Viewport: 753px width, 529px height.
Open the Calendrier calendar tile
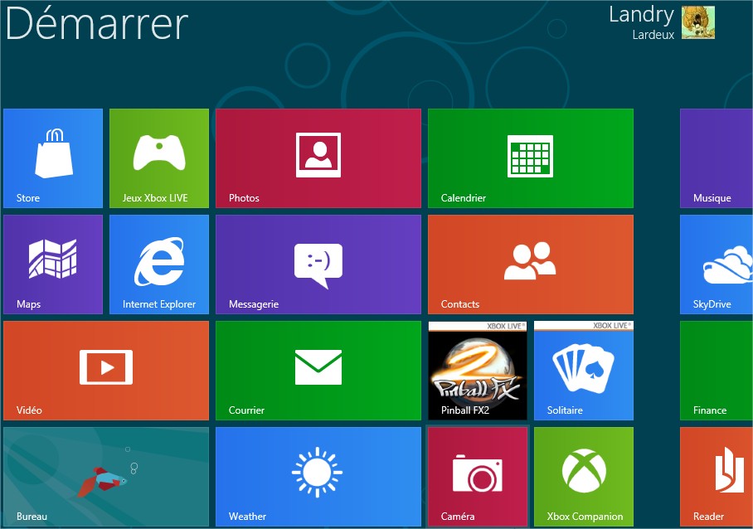click(531, 158)
